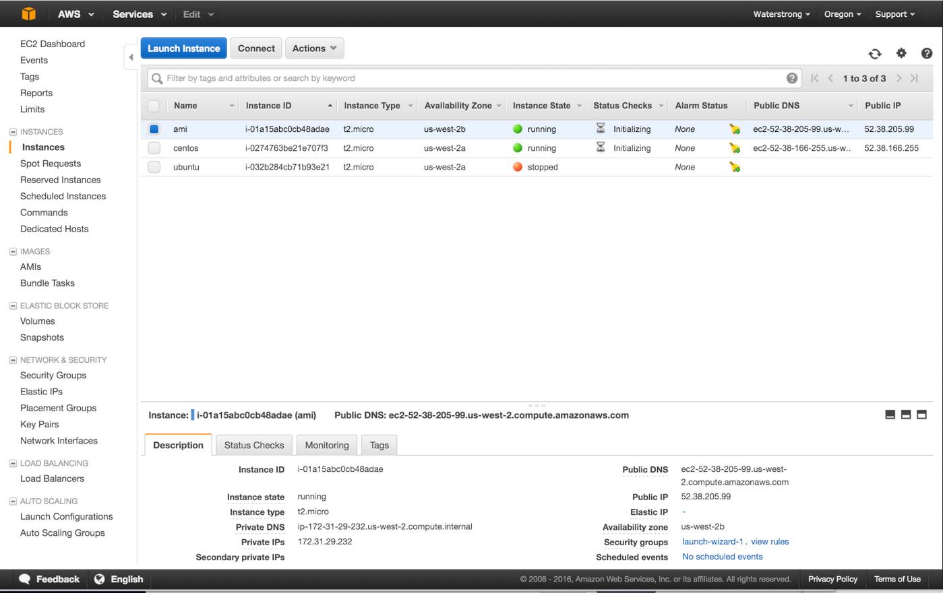
Task: Switch to the Status Checks tab
Action: tap(254, 445)
